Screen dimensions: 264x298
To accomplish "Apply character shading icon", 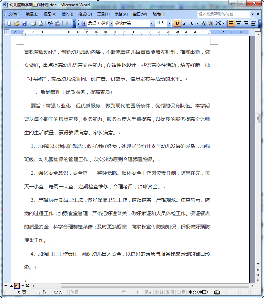I will pos(211,23).
